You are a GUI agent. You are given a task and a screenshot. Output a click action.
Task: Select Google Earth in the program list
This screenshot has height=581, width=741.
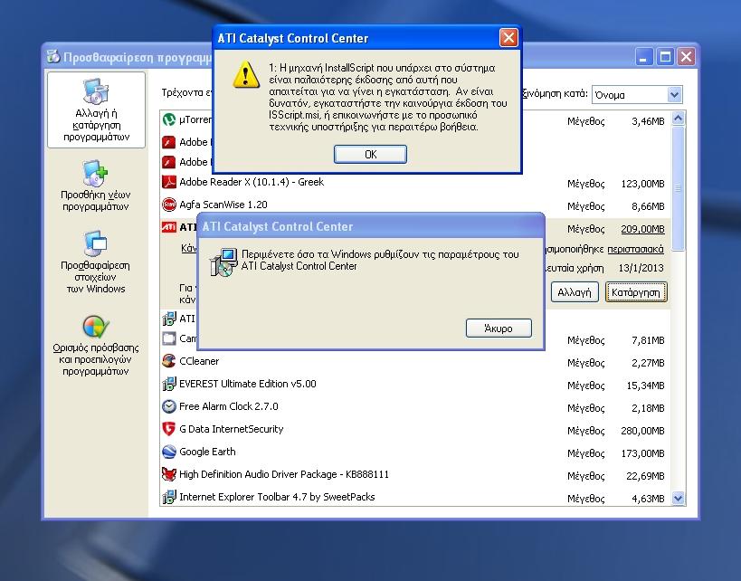coord(207,452)
